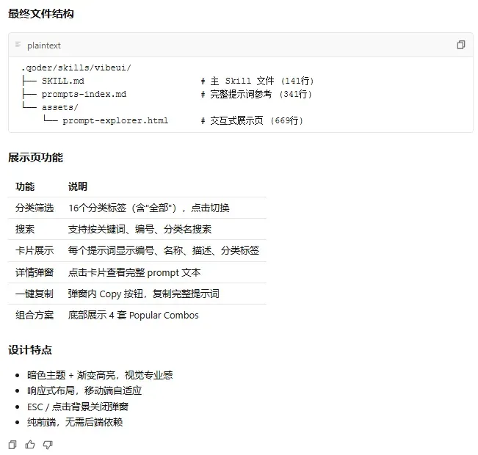The height and width of the screenshot is (455, 478).
Task: Click the comment '# 主 Skill 文件 (141行)'
Action: (257, 81)
